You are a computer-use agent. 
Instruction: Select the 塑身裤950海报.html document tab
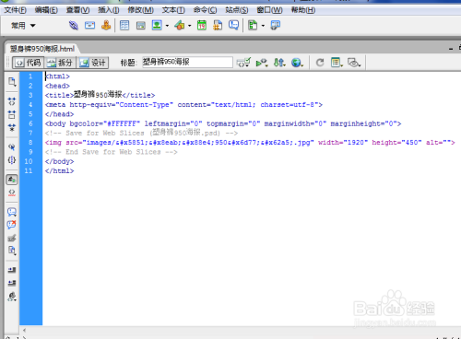point(42,49)
